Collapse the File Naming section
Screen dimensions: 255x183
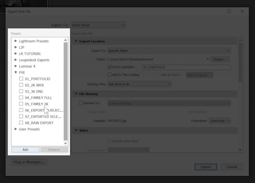point(76,94)
